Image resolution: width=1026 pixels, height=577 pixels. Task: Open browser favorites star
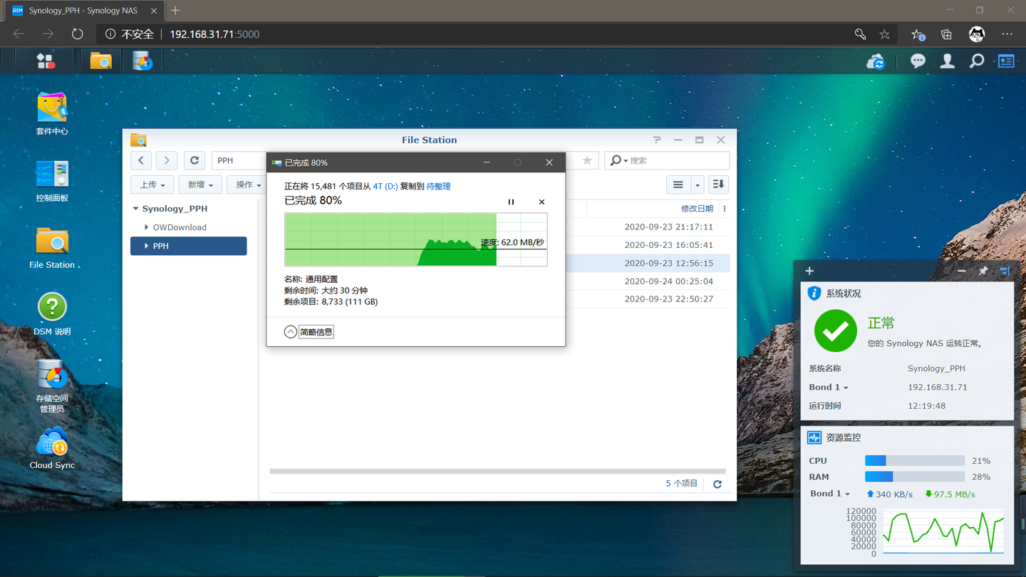[x=884, y=34]
